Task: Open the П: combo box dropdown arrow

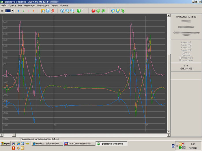Action: pyautogui.click(x=12, y=11)
